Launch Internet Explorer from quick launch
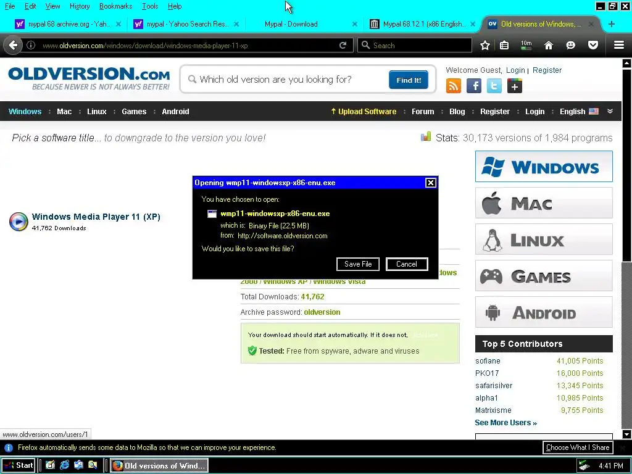This screenshot has width=632, height=474. 64,465
